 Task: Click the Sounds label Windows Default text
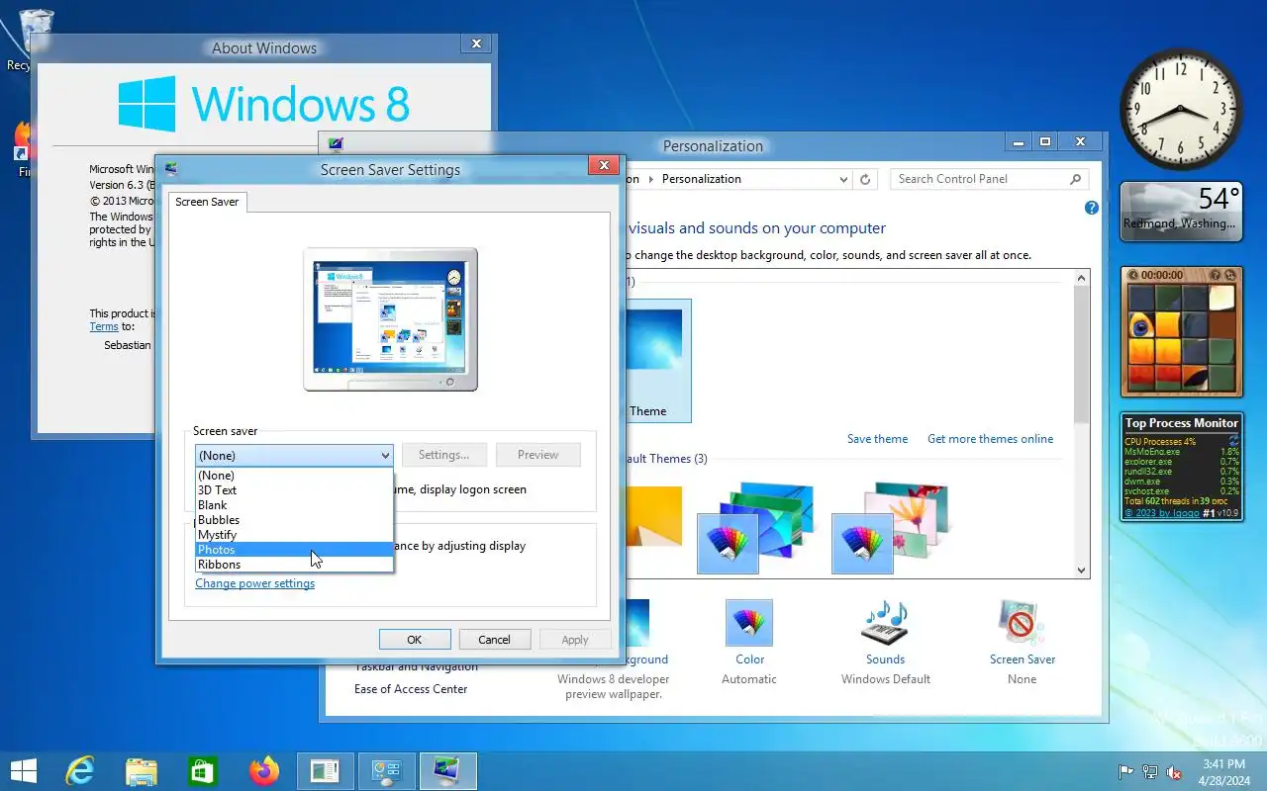[x=886, y=679]
